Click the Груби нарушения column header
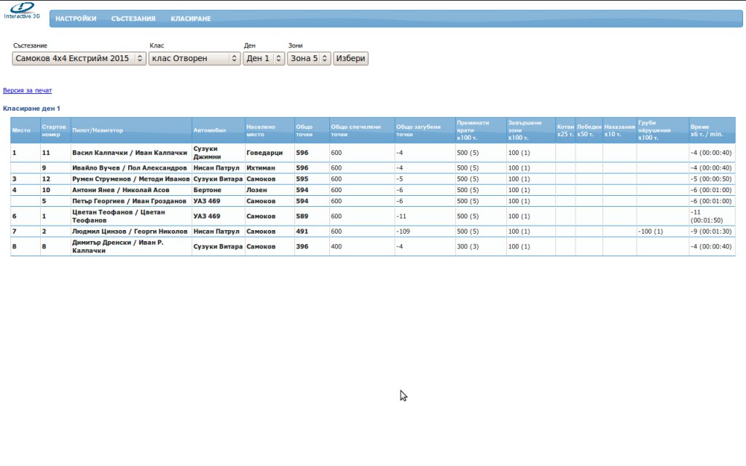The image size is (746, 466). point(661,130)
